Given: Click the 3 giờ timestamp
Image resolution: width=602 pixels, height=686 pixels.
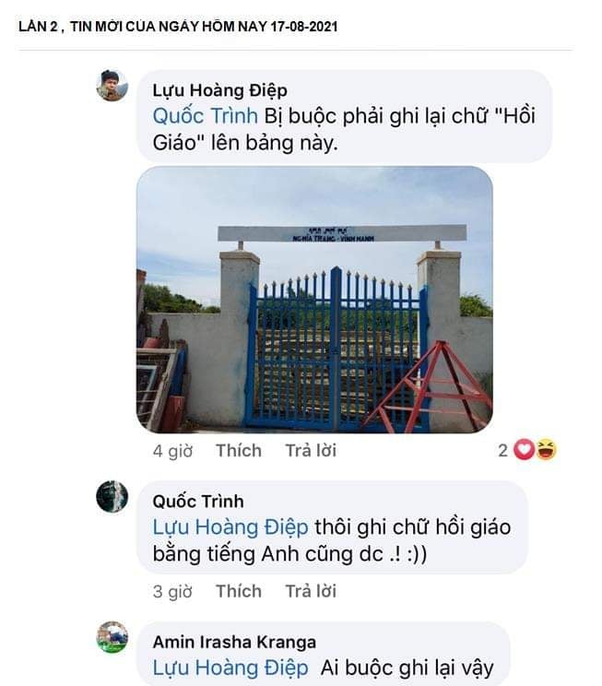Looking at the screenshot, I should (172, 591).
